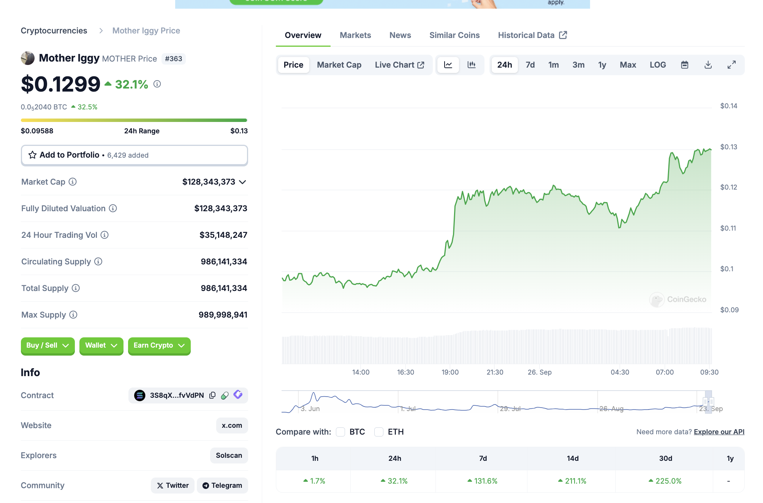This screenshot has width=763, height=503.
Task: Switch to candlestick chart icon
Action: (x=471, y=65)
